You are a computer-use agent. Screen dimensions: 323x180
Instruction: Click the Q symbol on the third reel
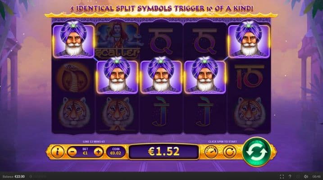click(x=161, y=41)
